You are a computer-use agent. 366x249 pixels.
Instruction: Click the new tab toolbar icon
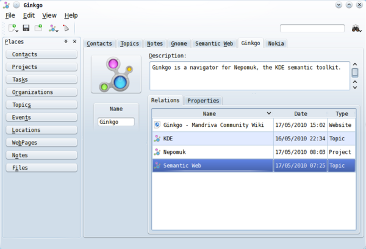tap(38, 28)
